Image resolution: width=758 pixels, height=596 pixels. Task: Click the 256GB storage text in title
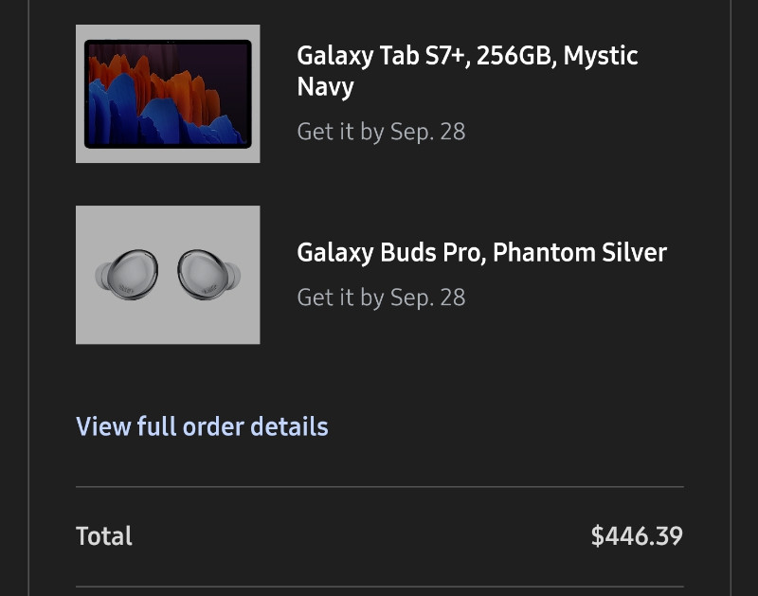pos(514,55)
